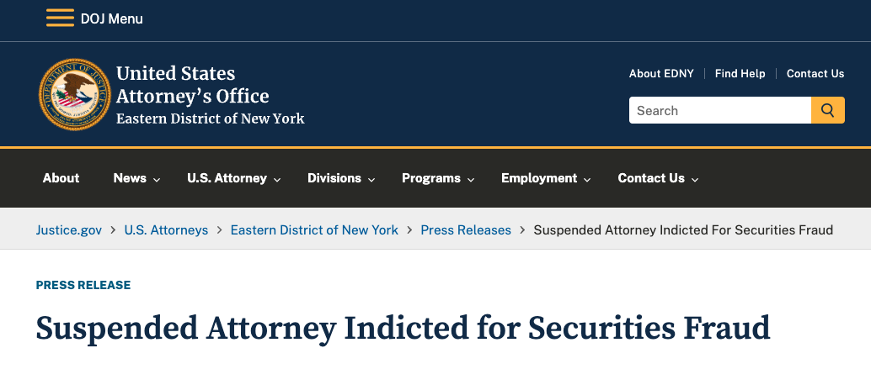Go to Press Releases breadcrumb
871x369 pixels.
pyautogui.click(x=466, y=230)
